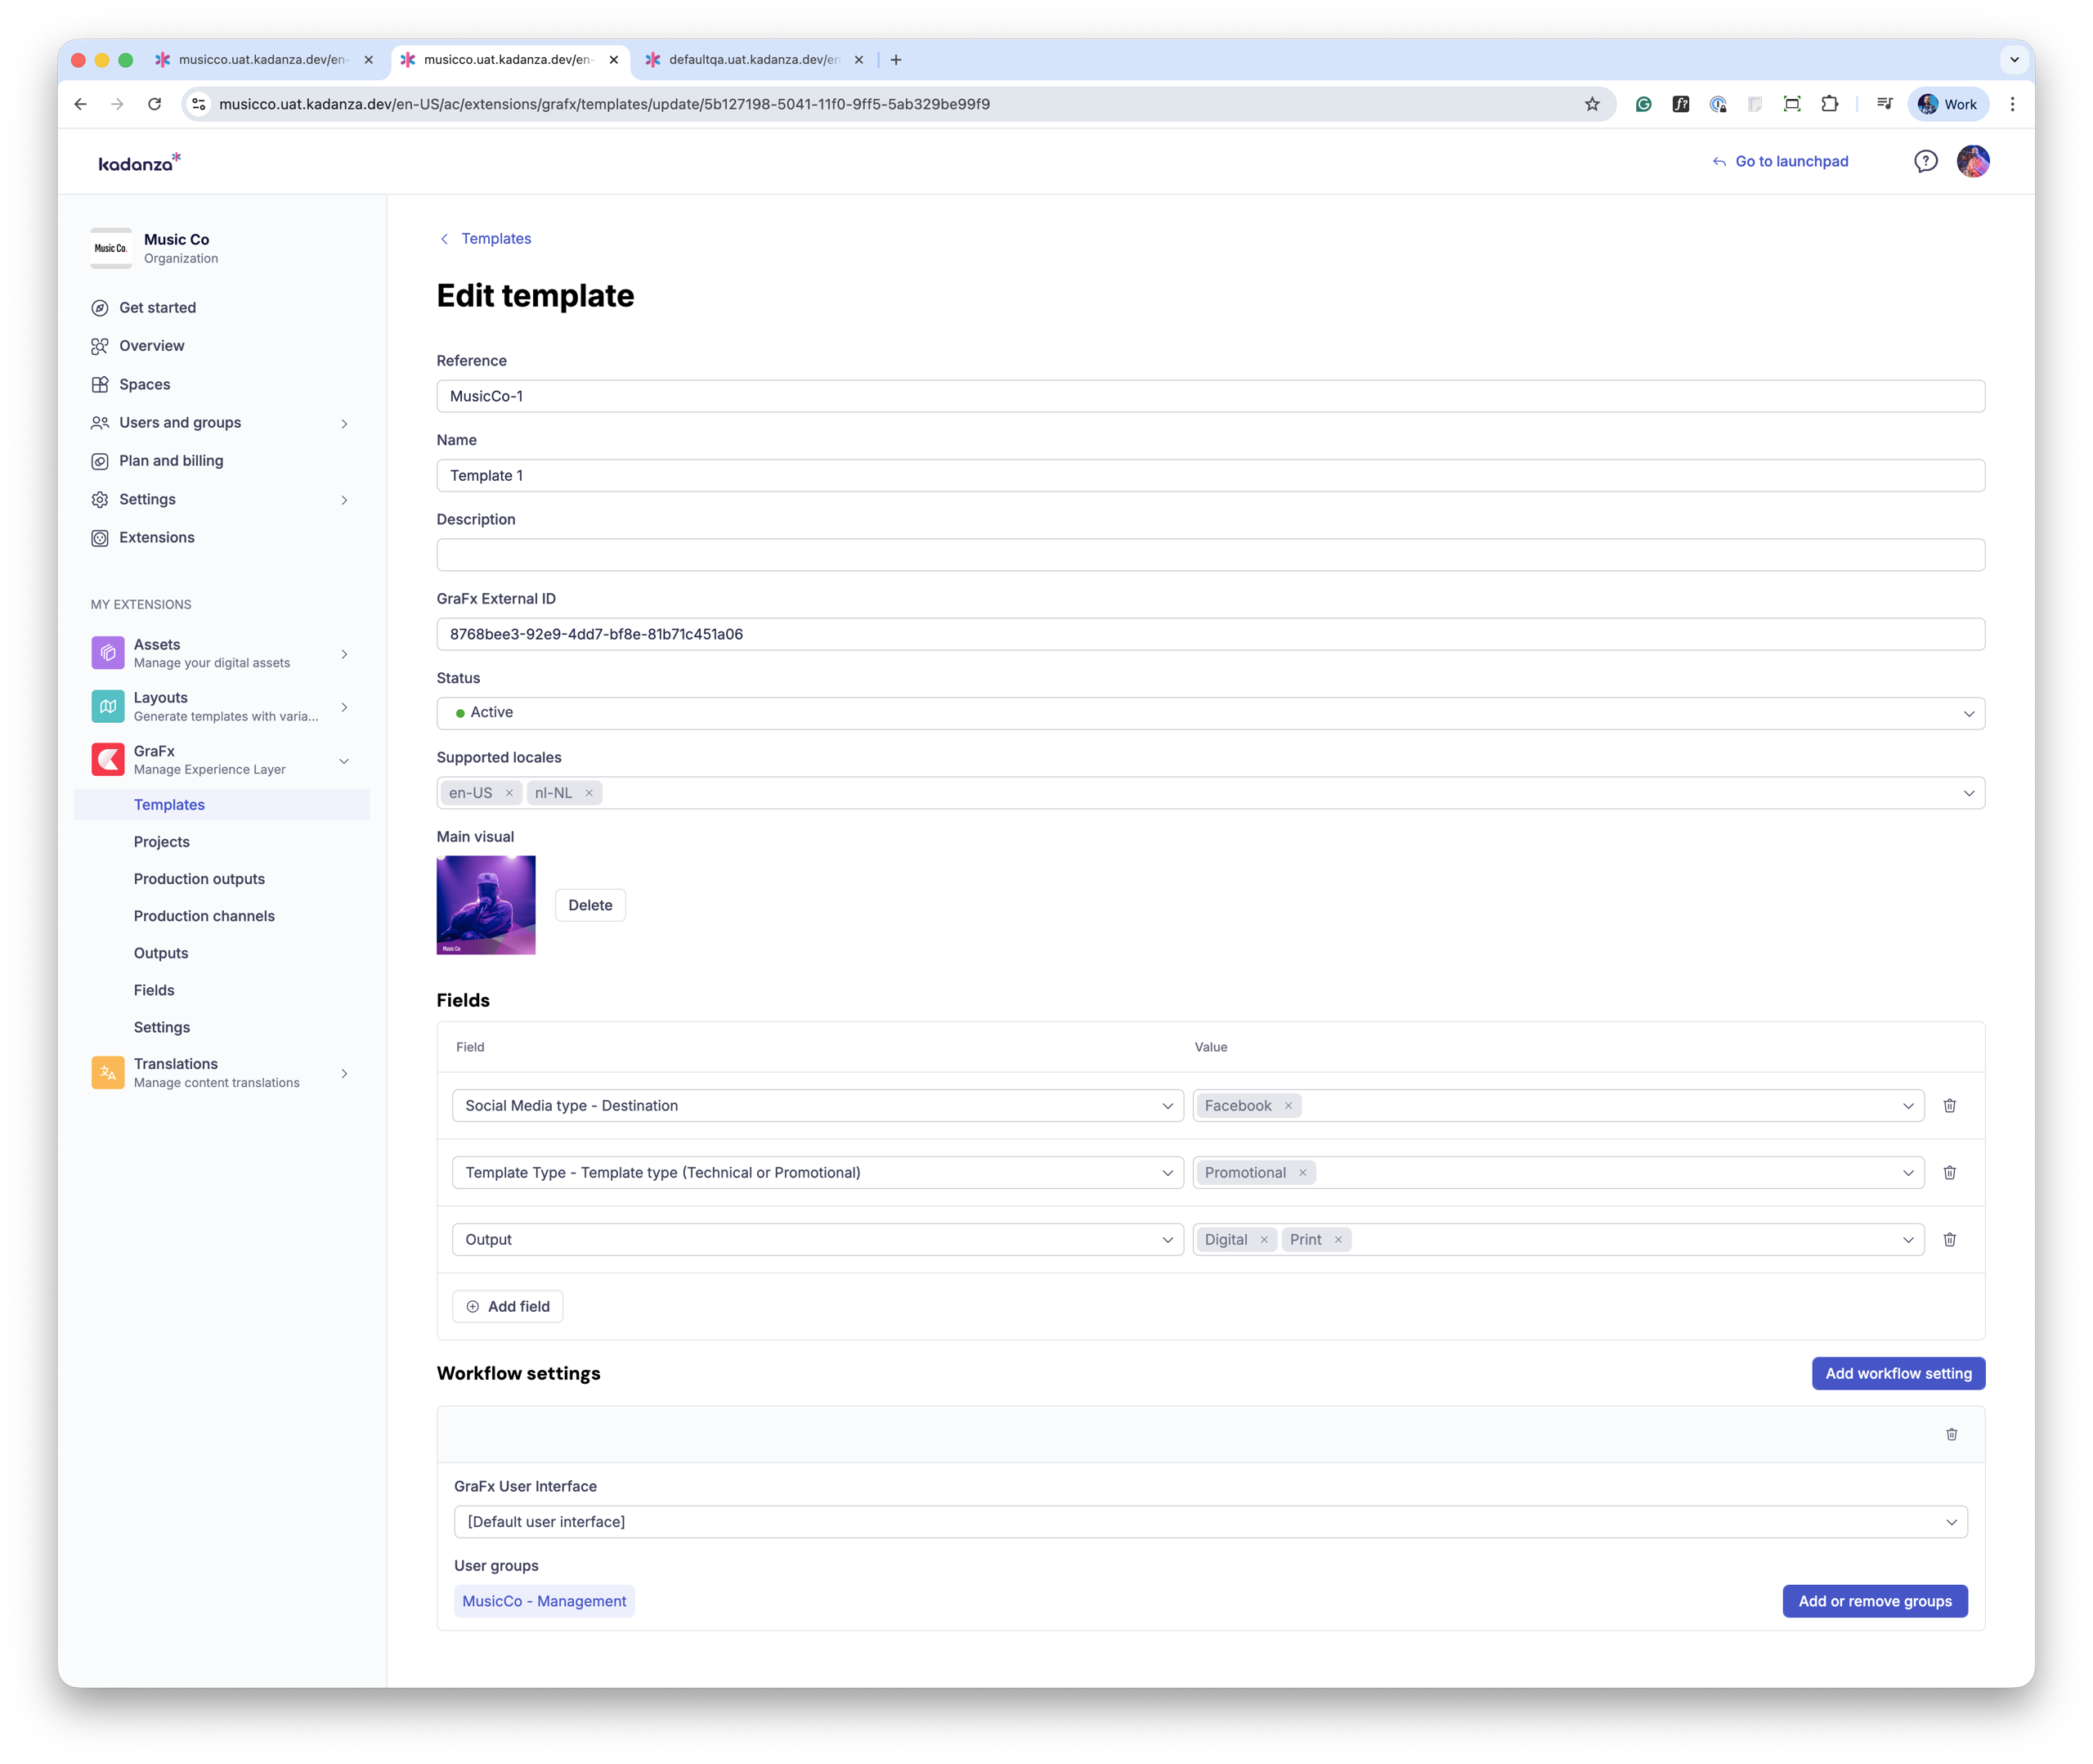Switch to the defaultqa browser tab
Screen dimensions: 2093x1764
click(754, 60)
